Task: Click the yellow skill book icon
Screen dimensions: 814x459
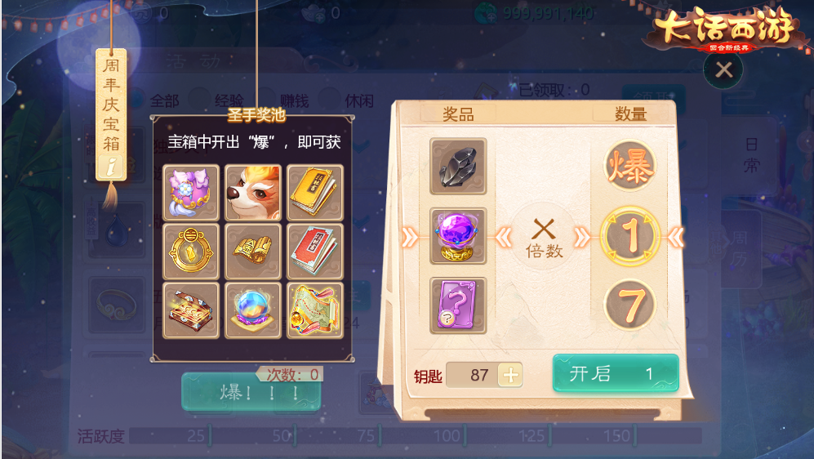Action: coord(314,193)
